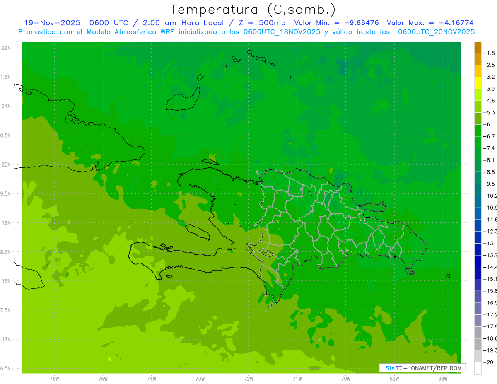Click the '70W' longitude label
The width and height of the screenshot is (497, 384).
pos(346,378)
